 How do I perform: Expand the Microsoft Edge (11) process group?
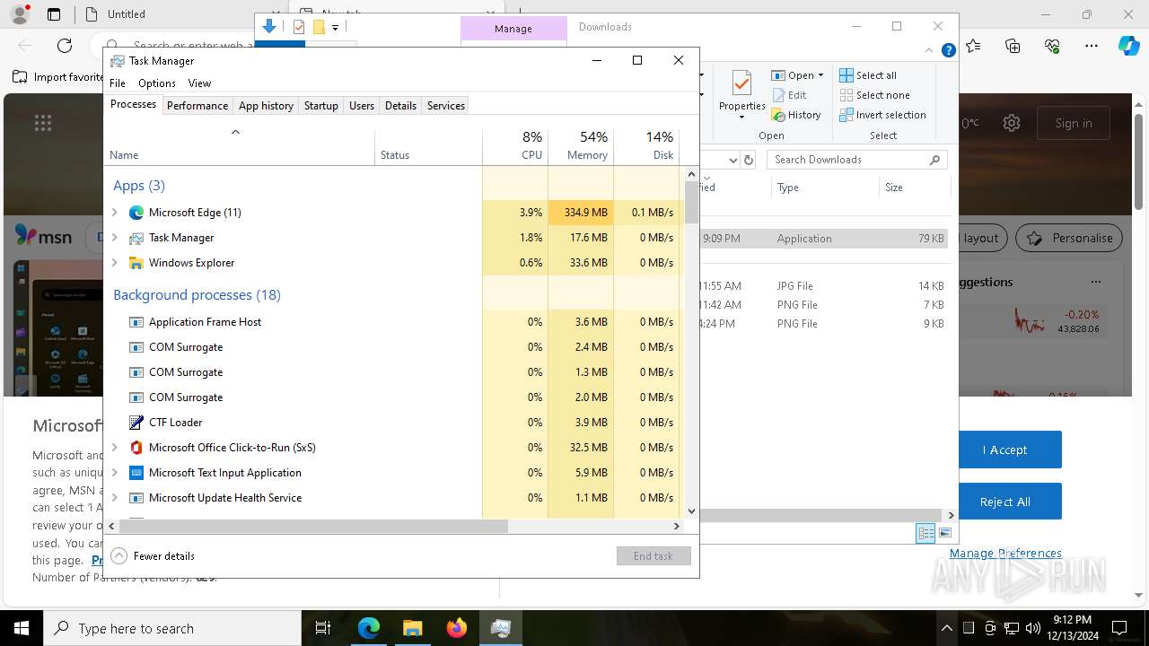tap(114, 213)
